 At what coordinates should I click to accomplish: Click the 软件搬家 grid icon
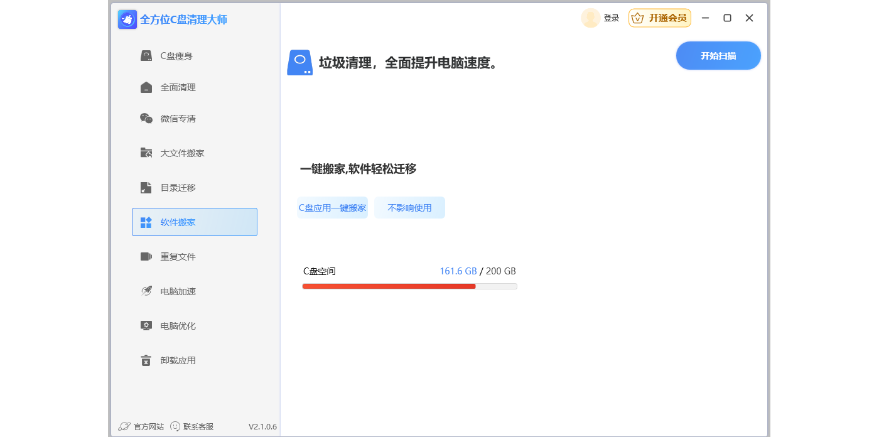(146, 222)
